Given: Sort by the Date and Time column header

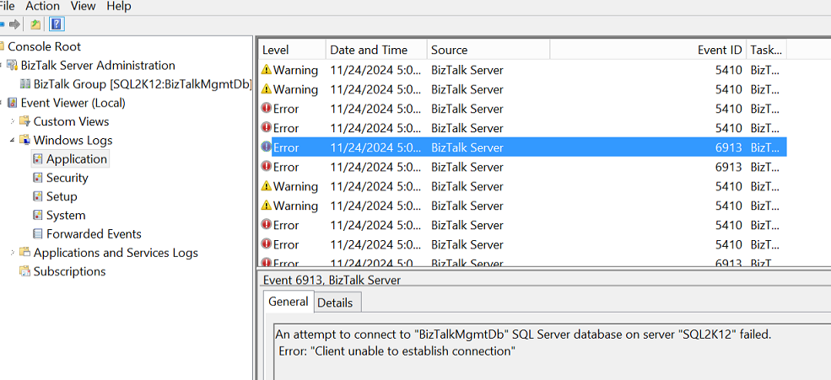Looking at the screenshot, I should click(x=376, y=50).
